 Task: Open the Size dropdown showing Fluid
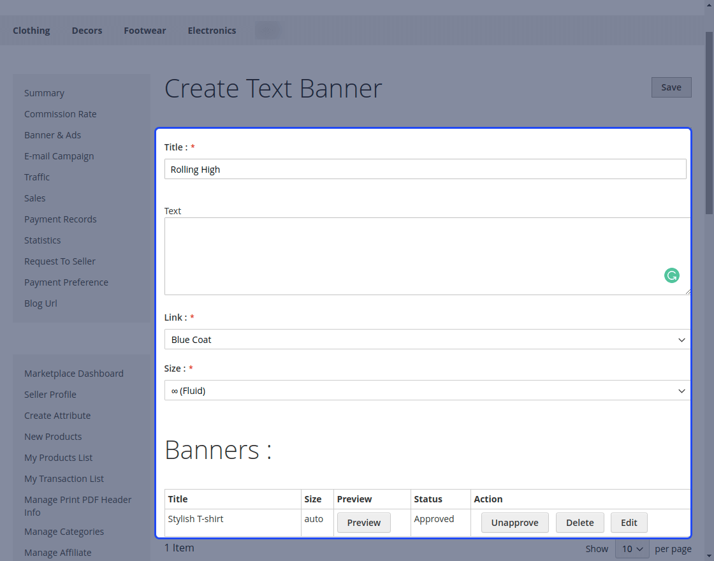pos(427,390)
